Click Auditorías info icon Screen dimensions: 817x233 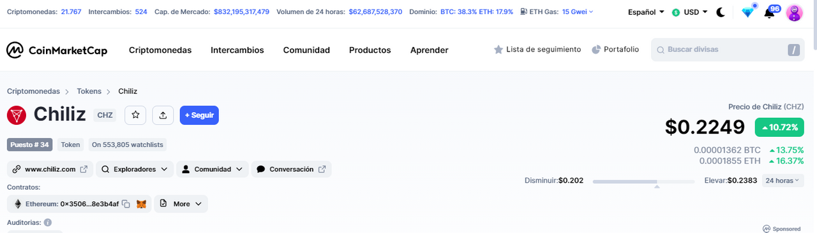[x=47, y=223]
